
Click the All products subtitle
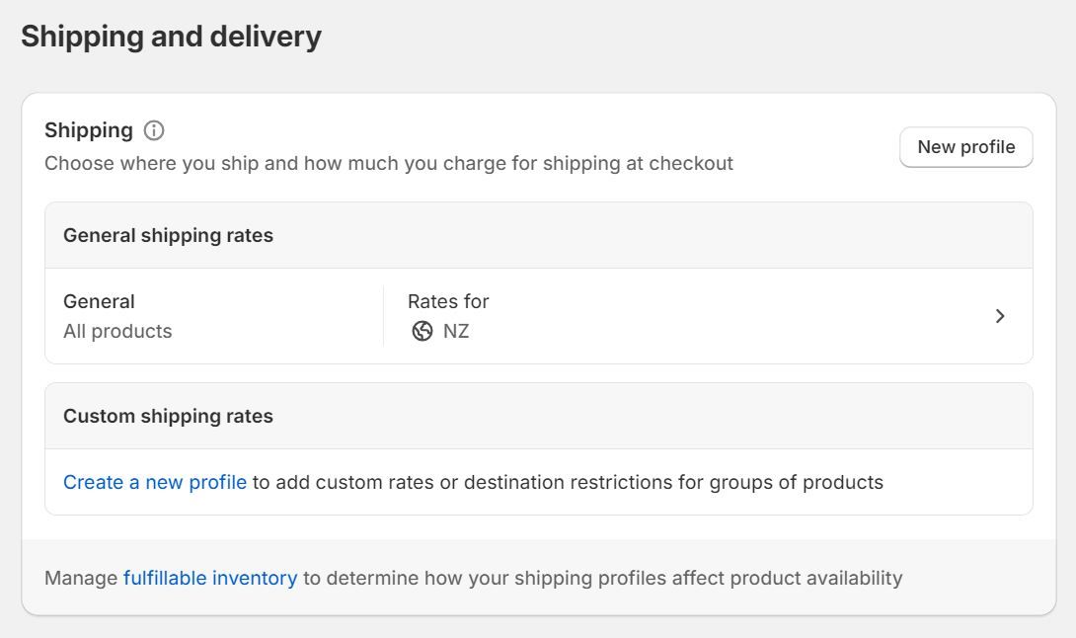(117, 332)
